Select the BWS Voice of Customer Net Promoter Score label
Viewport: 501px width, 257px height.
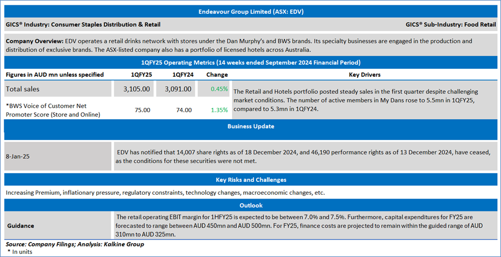tap(53, 110)
